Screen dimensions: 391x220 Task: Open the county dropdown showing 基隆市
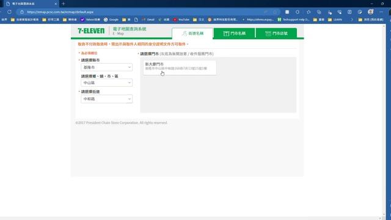106,67
